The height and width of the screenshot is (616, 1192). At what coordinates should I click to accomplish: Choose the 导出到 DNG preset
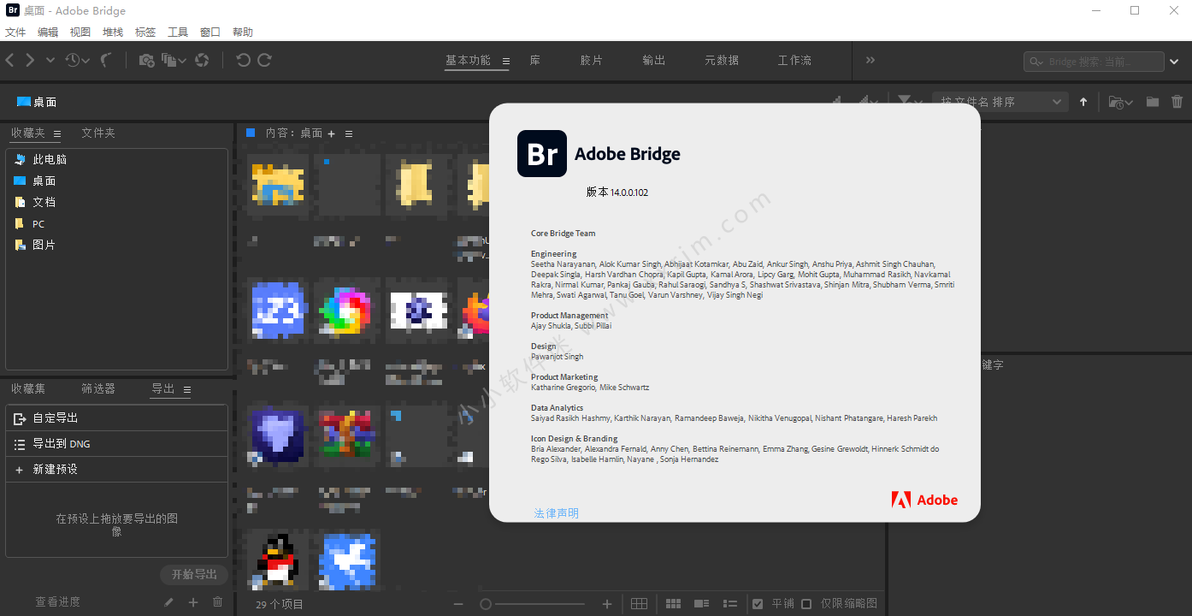(x=117, y=444)
